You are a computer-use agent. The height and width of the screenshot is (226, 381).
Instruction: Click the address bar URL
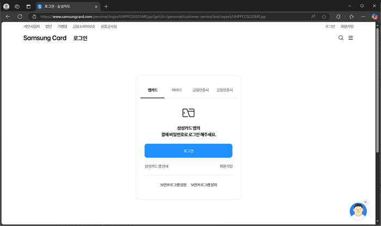click(x=153, y=16)
